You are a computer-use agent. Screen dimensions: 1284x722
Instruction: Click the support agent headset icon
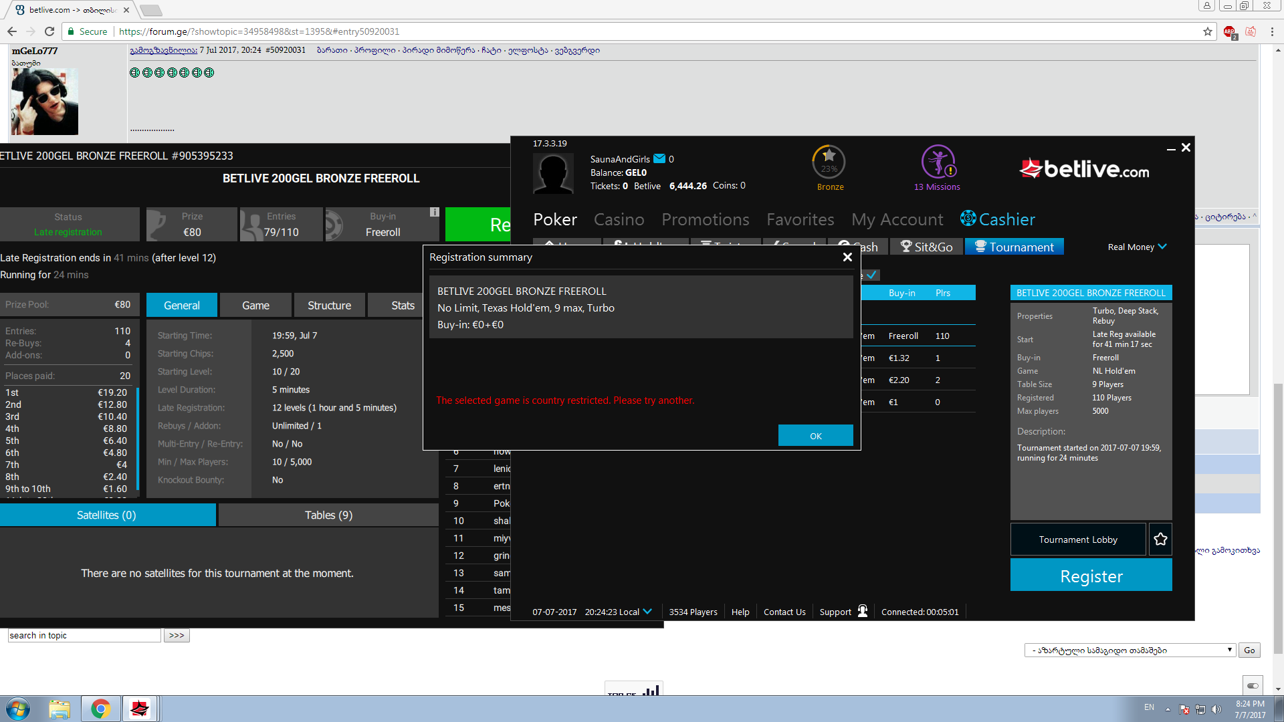(863, 611)
